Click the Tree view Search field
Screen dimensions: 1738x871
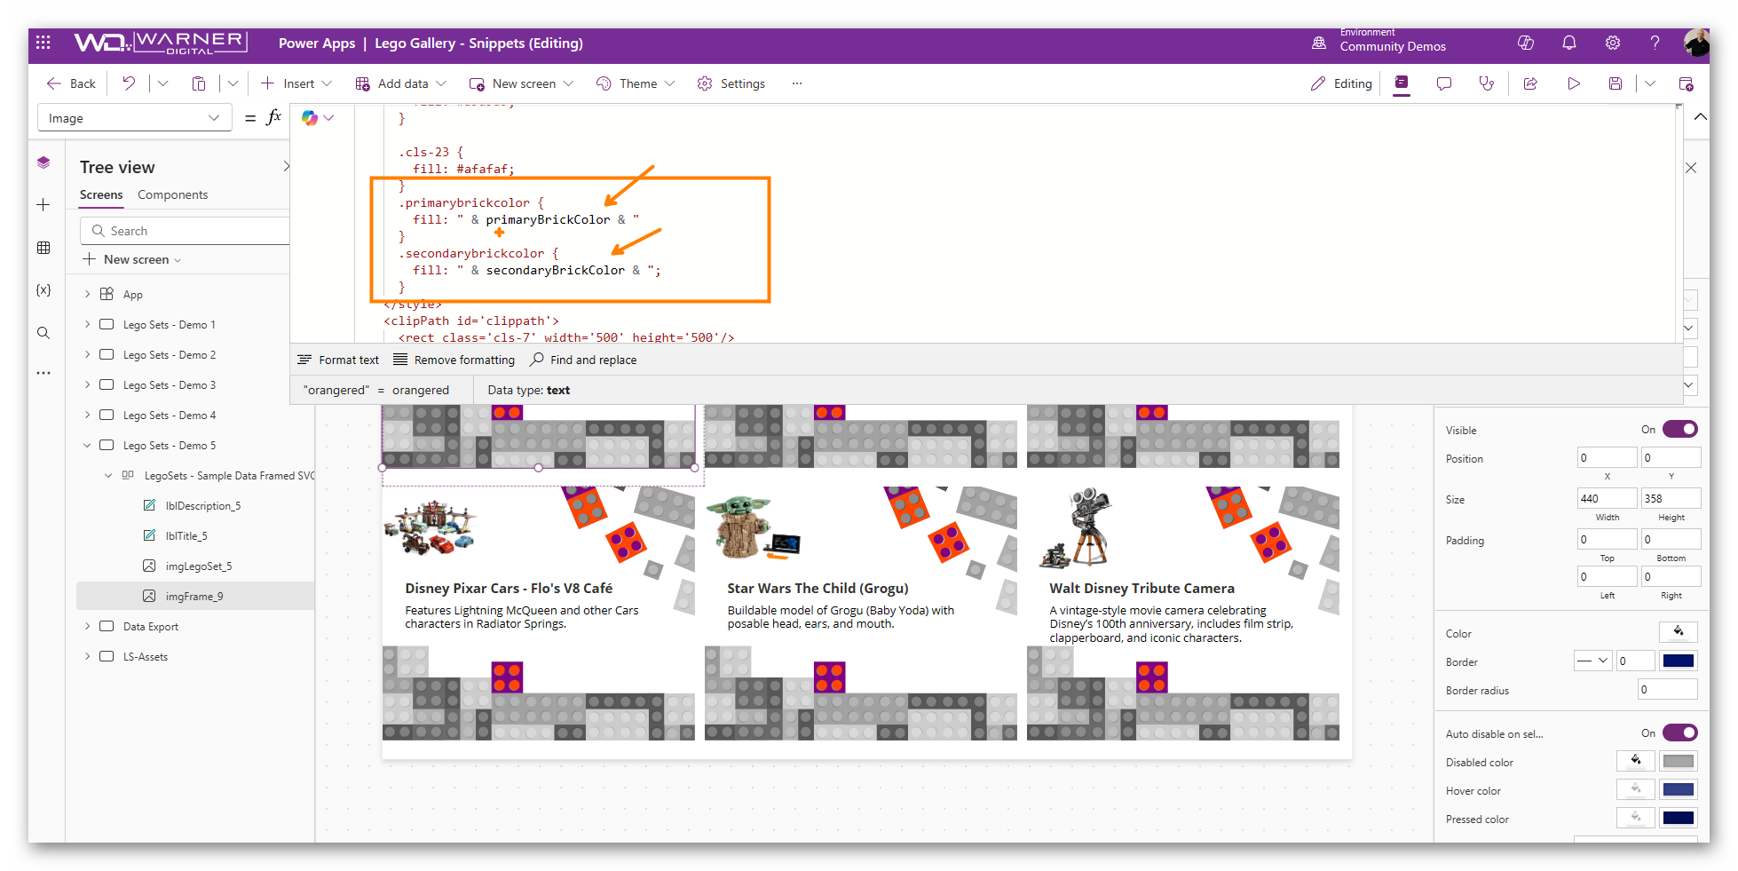(185, 231)
